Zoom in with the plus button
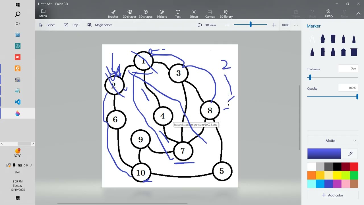The height and width of the screenshot is (205, 364). [274, 25]
